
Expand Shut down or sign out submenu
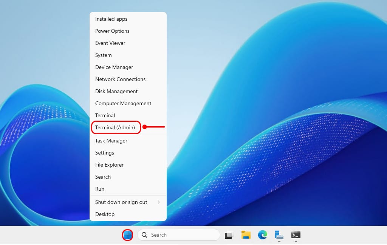128,202
